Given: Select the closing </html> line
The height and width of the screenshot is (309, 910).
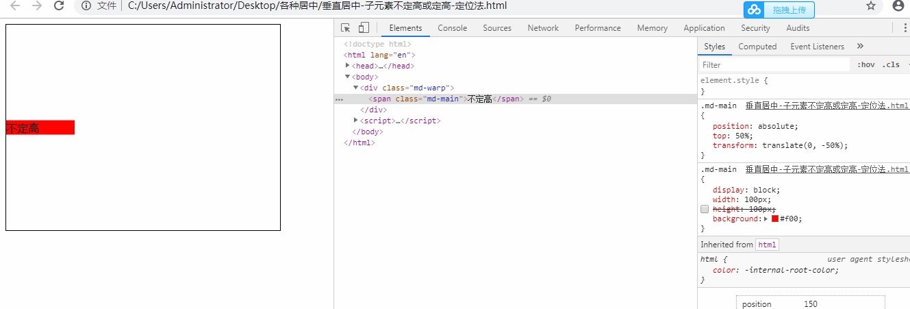Looking at the screenshot, I should 359,143.
